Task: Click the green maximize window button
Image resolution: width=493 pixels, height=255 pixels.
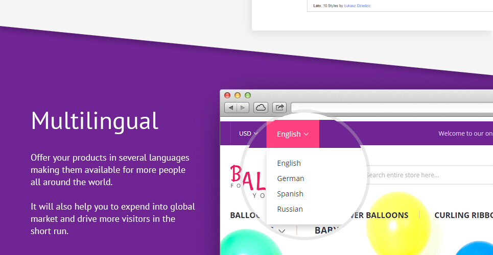Action: coord(248,95)
